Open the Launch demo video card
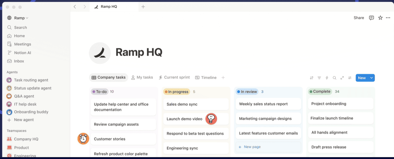Screen dimensions: 394x159 click(184, 119)
